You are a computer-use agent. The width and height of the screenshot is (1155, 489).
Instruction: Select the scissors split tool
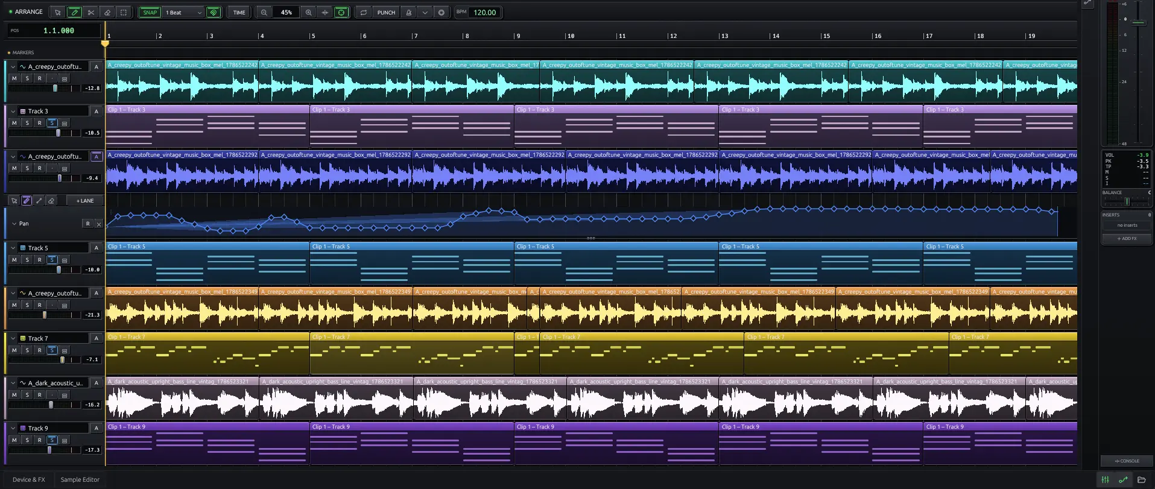tap(90, 12)
